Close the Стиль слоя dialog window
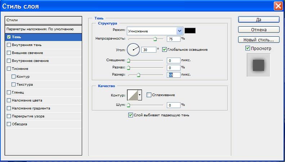 [x=278, y=6]
